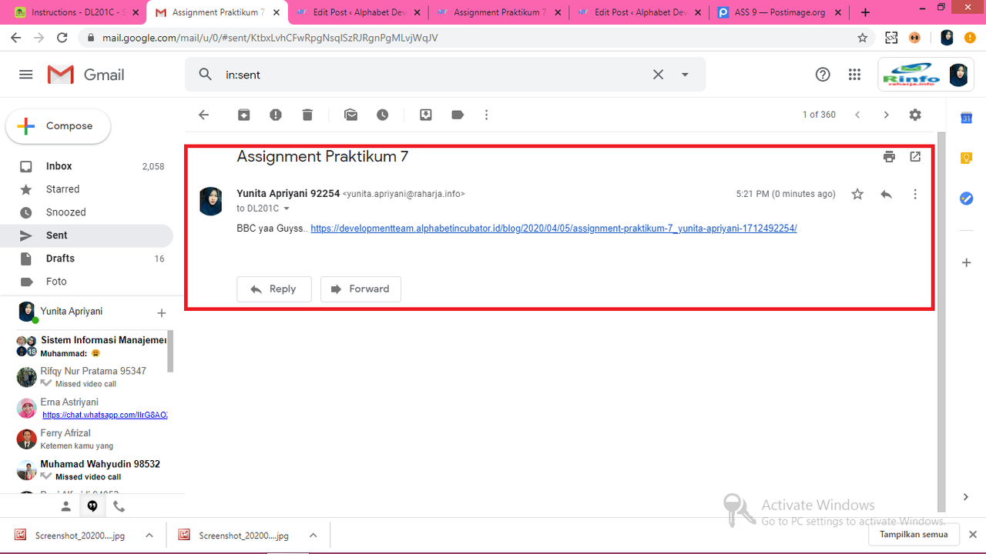Compose a new email
The height and width of the screenshot is (554, 986).
[59, 126]
